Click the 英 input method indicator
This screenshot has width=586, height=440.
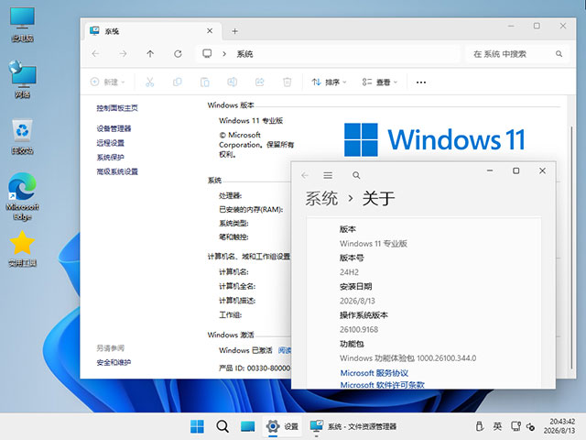pos(497,426)
